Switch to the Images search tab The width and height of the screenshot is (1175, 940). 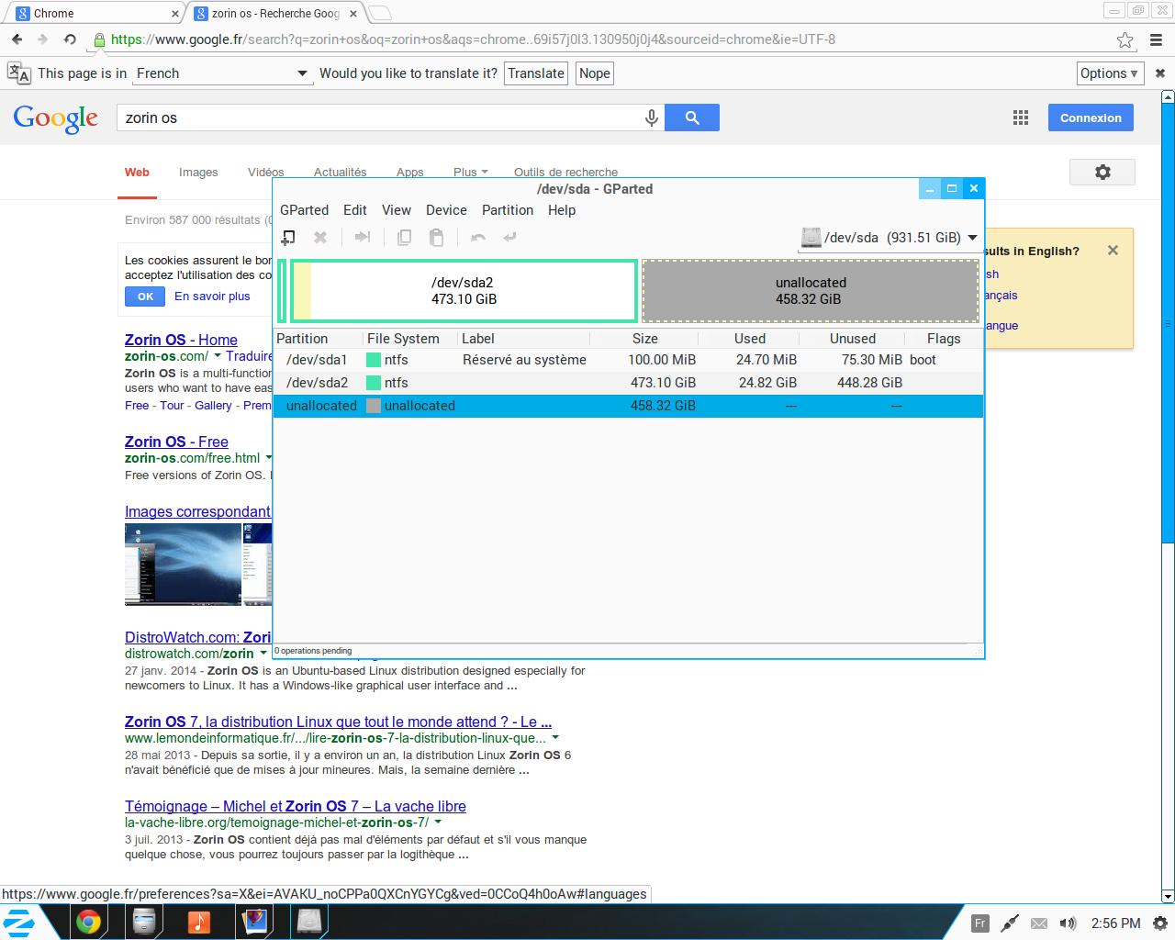coord(198,172)
